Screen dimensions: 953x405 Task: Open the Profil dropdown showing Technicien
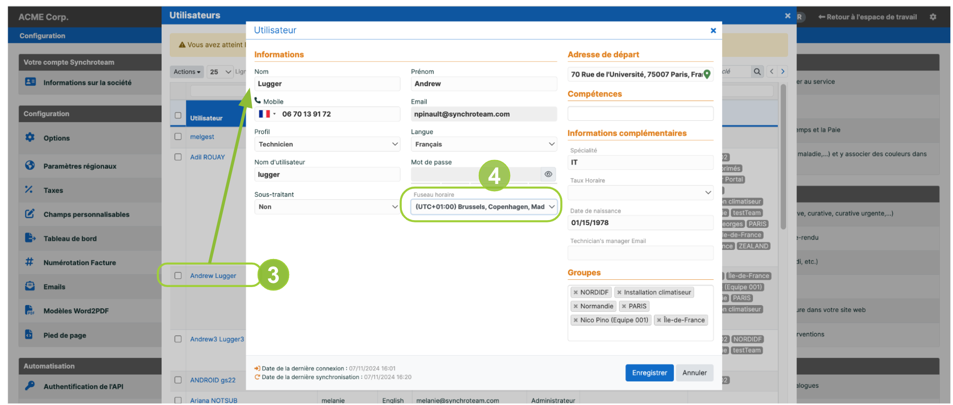[x=327, y=144]
